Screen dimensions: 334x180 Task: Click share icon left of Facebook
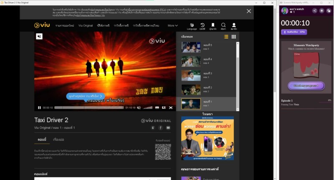(x=153, y=128)
